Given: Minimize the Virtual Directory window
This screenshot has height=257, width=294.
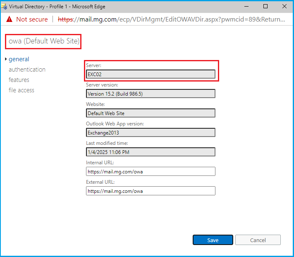Looking at the screenshot, I should pyautogui.click(x=246, y=6).
